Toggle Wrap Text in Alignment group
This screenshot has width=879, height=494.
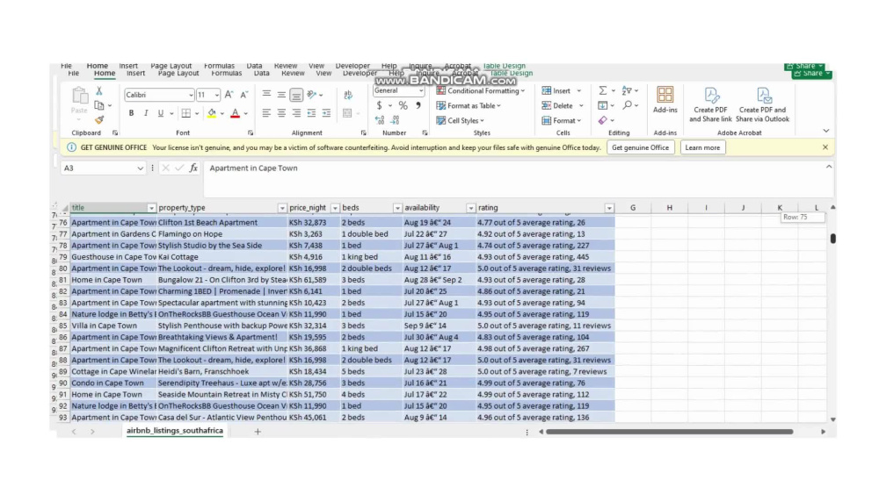(347, 95)
